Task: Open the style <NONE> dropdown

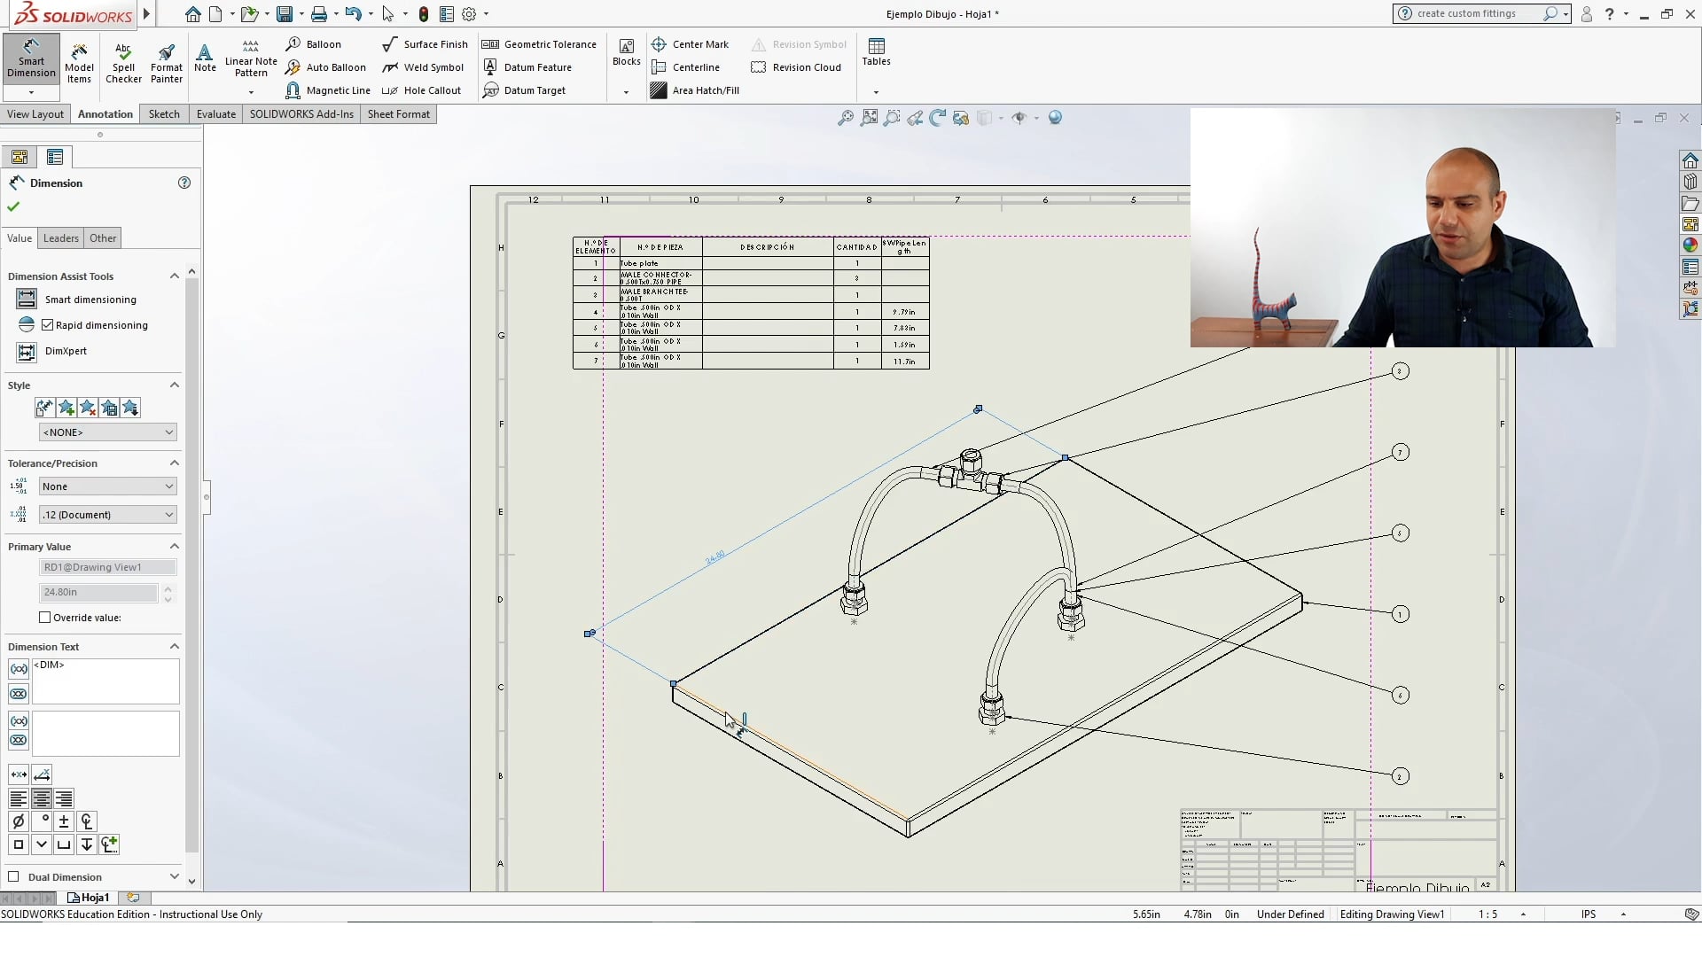Action: tap(107, 432)
